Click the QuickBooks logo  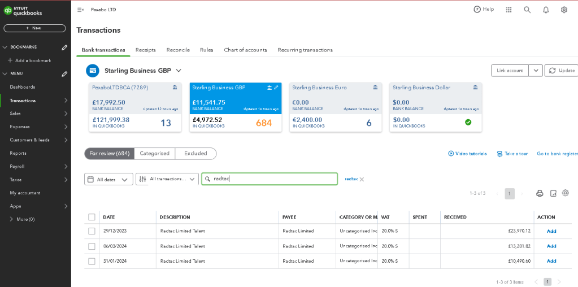23,11
